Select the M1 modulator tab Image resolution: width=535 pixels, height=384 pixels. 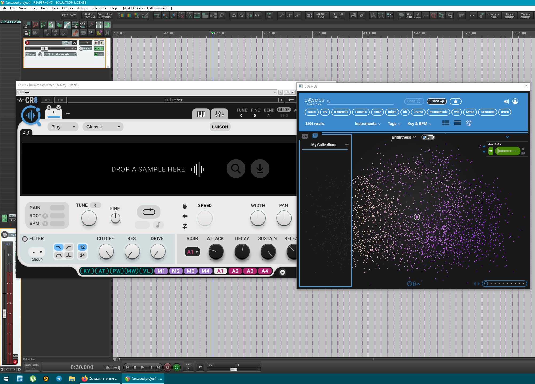[161, 271]
